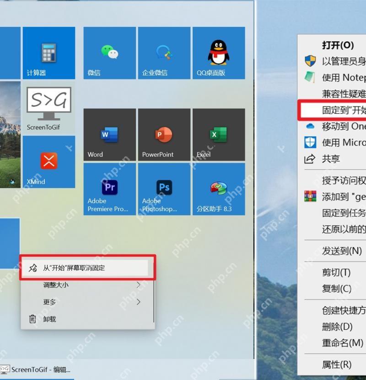This screenshot has width=366, height=380.
Task: Select the 授予访问权 entry
Action: pos(332,180)
